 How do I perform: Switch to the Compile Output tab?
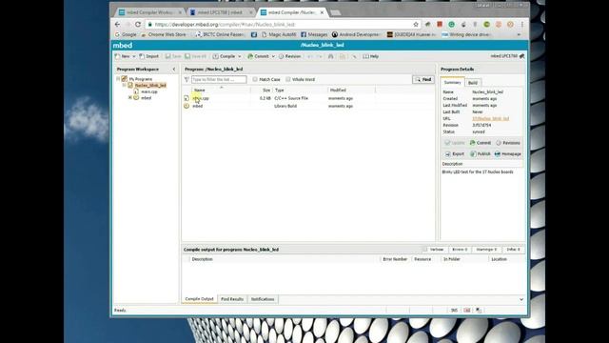(x=199, y=299)
